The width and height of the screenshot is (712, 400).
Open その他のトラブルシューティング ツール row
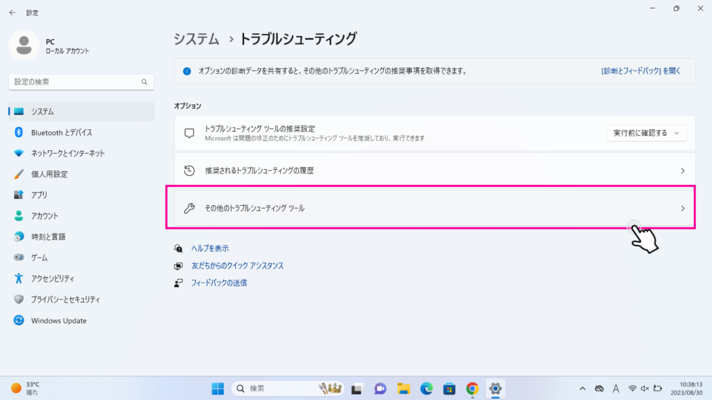(x=430, y=208)
